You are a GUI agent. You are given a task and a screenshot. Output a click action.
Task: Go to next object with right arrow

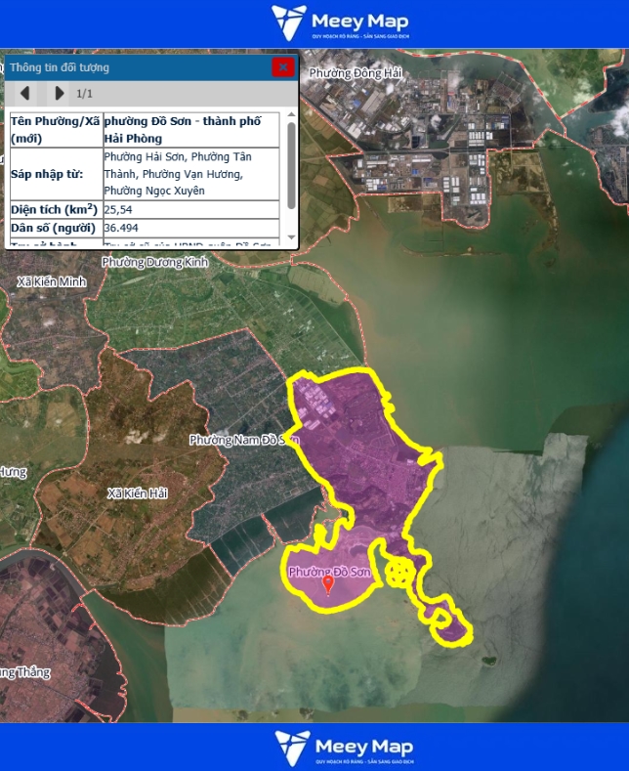point(59,94)
